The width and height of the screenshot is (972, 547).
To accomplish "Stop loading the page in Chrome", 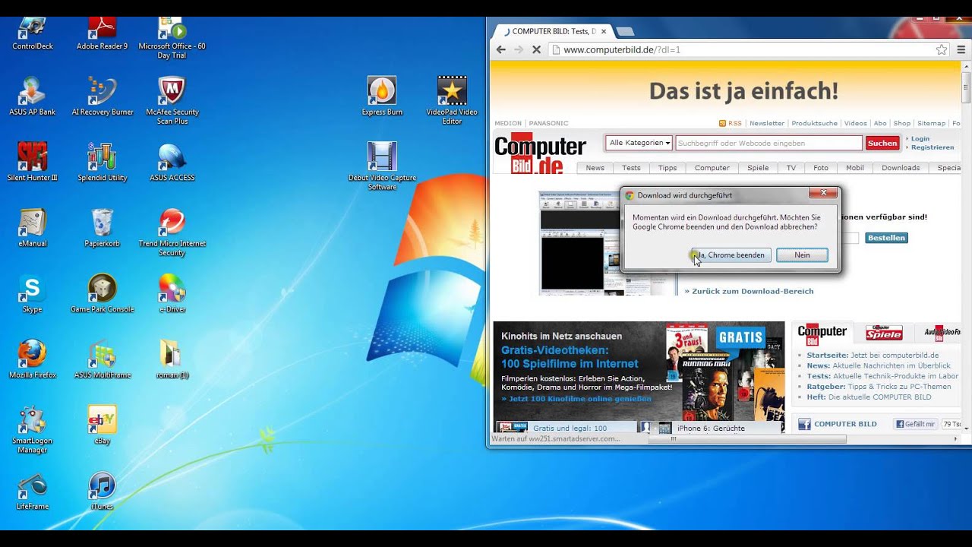I will 536,49.
